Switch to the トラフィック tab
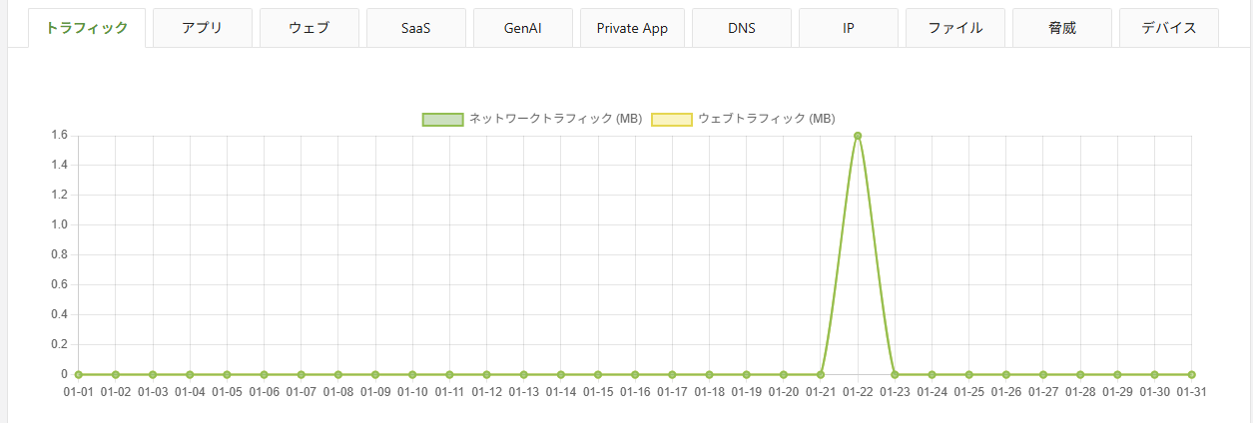 [x=87, y=28]
